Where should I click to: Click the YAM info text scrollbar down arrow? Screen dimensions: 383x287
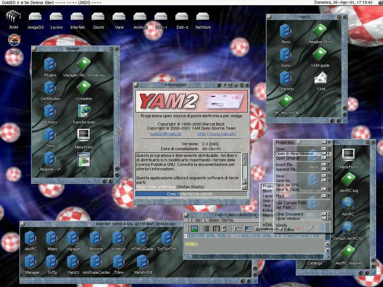pos(244,187)
